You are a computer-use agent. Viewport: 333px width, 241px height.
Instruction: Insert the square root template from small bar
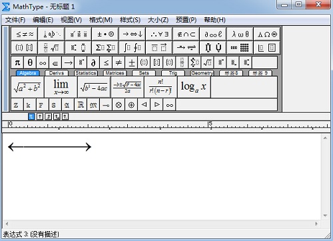207,62
